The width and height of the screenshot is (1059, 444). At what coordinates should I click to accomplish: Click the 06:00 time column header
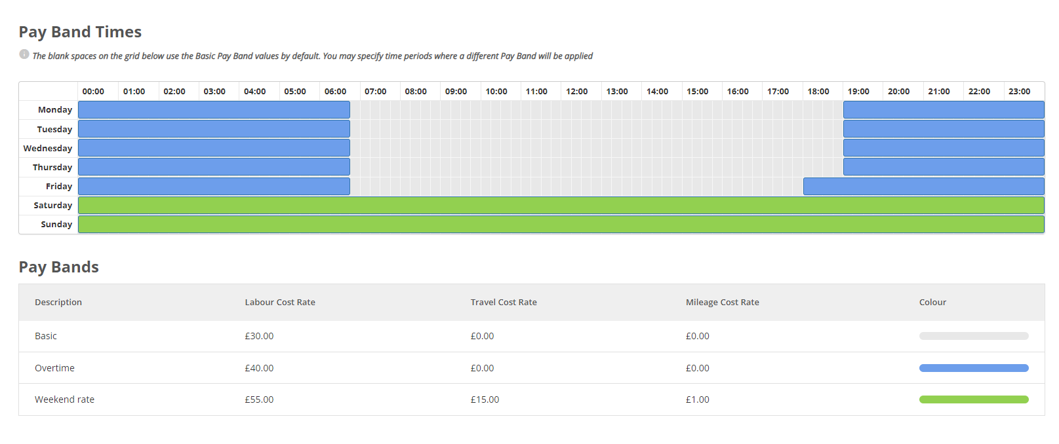(335, 92)
